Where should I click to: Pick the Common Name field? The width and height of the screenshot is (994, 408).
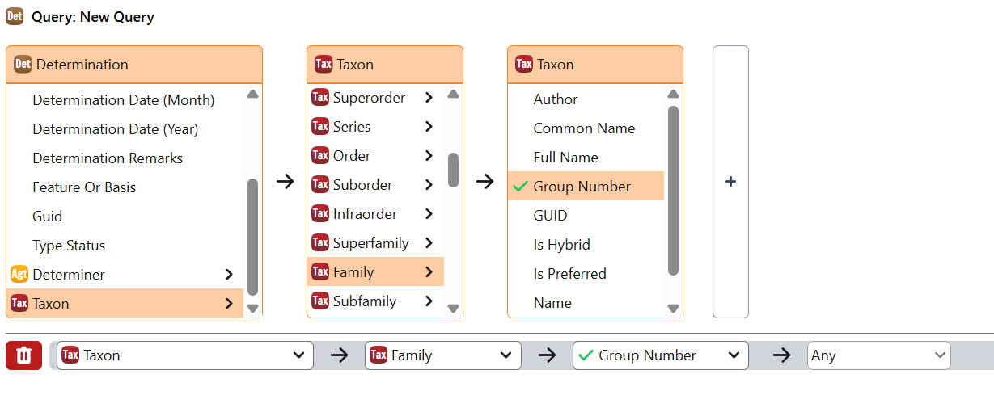pos(584,128)
